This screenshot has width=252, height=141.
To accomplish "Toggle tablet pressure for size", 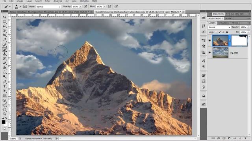I will [x=116, y=7].
